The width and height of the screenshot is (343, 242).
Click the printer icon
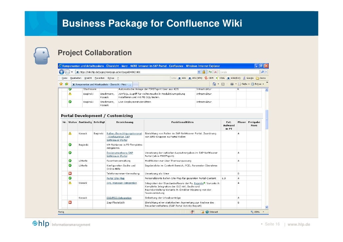click(232, 84)
